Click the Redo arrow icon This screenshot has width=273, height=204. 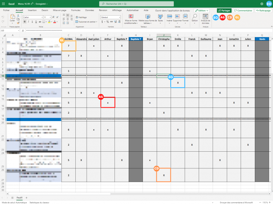[3, 22]
